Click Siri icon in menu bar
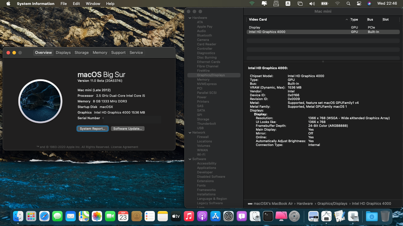 click(x=369, y=4)
